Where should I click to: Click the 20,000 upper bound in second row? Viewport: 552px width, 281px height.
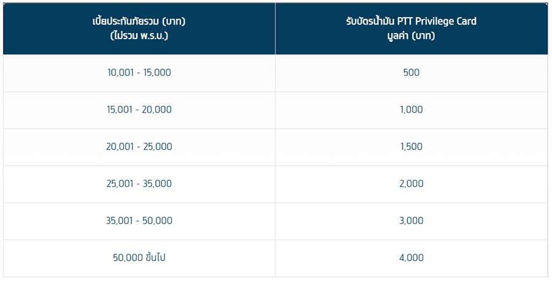(x=158, y=110)
